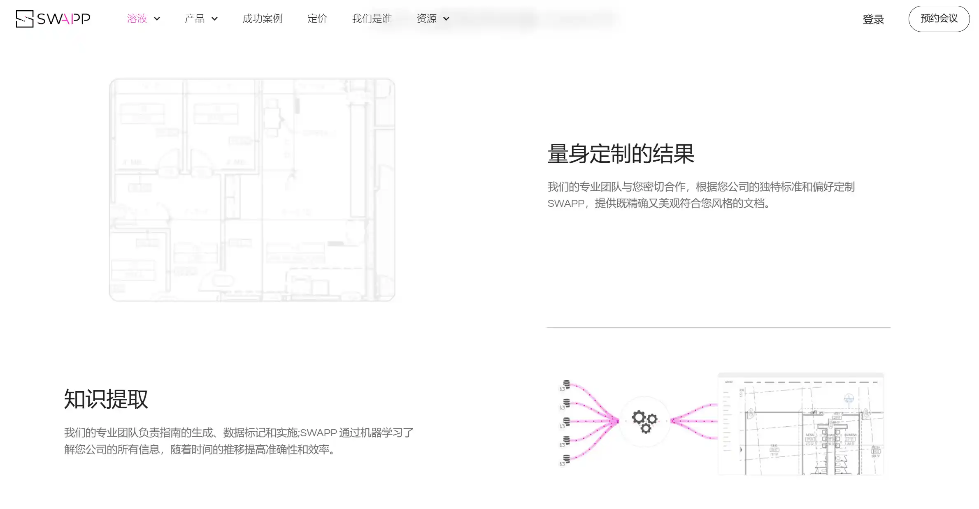
Task: Click the middle database stack icon
Action: [x=566, y=421]
